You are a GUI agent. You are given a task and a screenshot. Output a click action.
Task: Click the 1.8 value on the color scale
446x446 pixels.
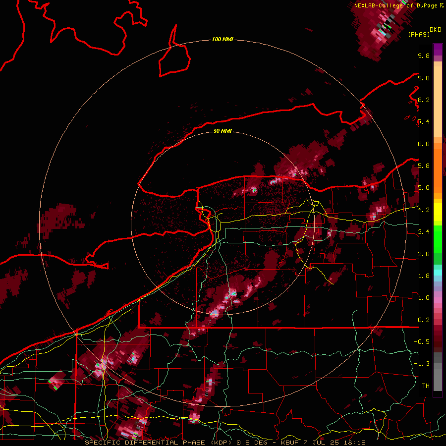(x=424, y=276)
